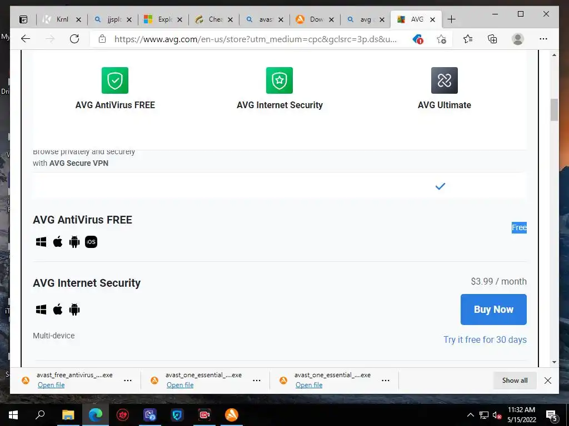The image size is (569, 426).
Task: Click the network tray icon
Action: 484,415
